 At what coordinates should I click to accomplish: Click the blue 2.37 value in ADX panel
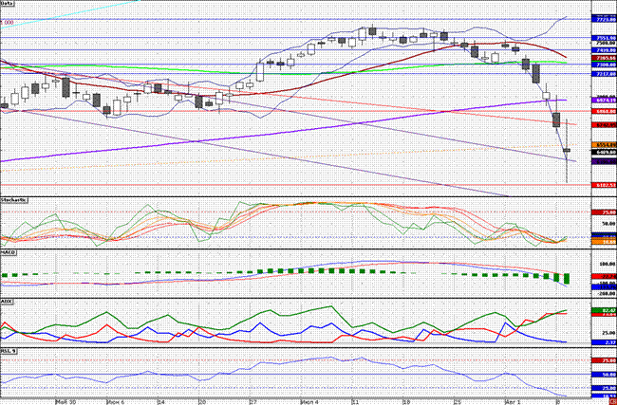pos(604,342)
